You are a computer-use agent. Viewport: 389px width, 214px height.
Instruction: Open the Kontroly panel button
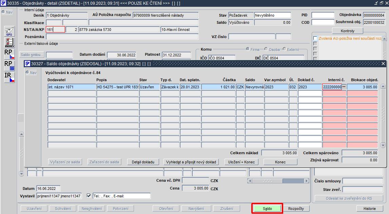[347, 31]
